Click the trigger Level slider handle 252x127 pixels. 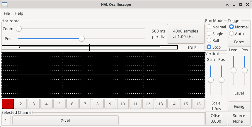[234, 70]
